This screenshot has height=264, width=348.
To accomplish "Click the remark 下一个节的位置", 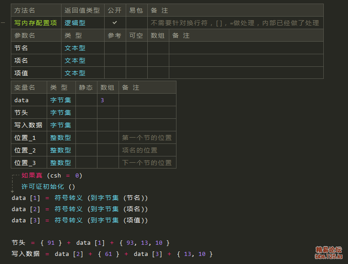I will (147, 163).
